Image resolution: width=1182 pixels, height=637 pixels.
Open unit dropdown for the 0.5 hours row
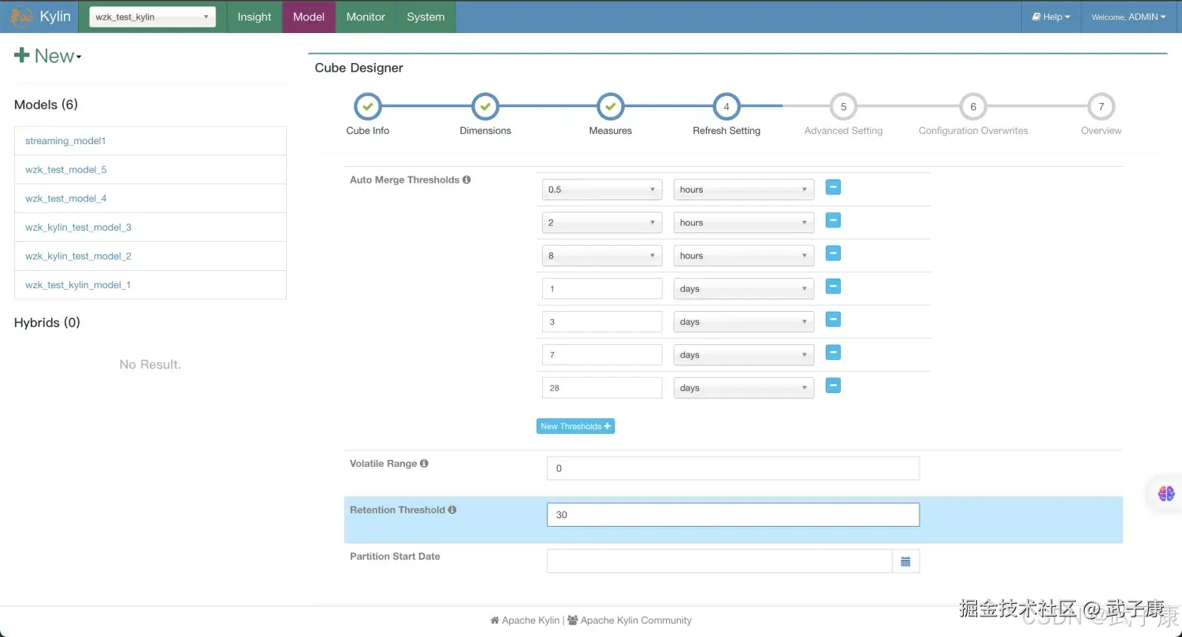pyautogui.click(x=744, y=190)
